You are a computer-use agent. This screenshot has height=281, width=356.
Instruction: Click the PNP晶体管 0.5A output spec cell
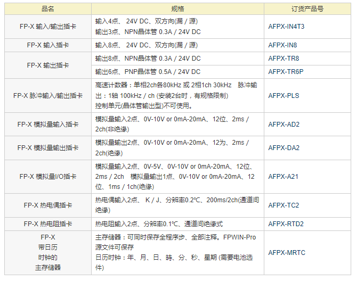(148, 72)
